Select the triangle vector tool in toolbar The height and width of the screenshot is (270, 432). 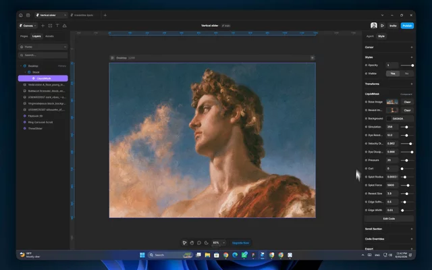pyautogui.click(x=65, y=26)
